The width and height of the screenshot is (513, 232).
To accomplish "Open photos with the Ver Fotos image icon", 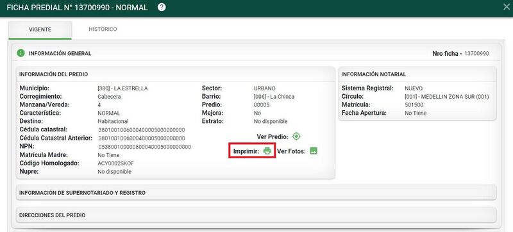I will pos(314,151).
